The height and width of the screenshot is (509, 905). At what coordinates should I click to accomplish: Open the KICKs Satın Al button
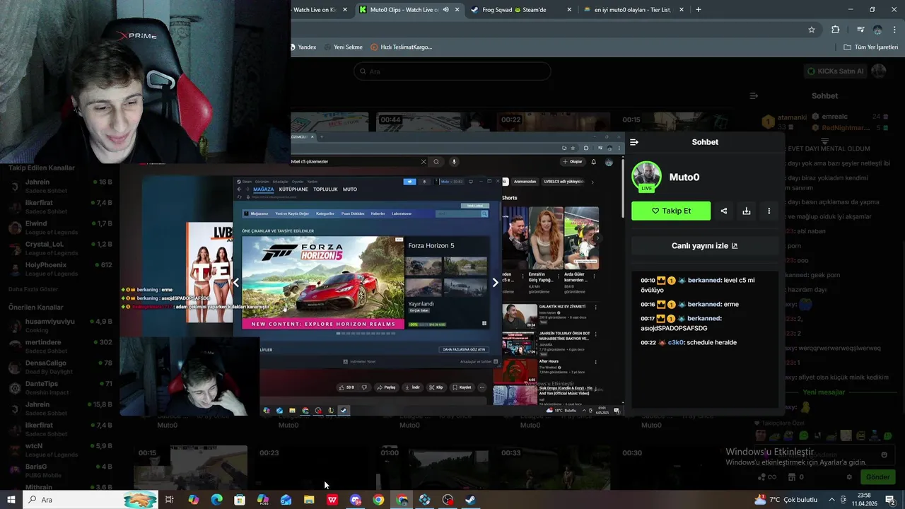tap(836, 71)
